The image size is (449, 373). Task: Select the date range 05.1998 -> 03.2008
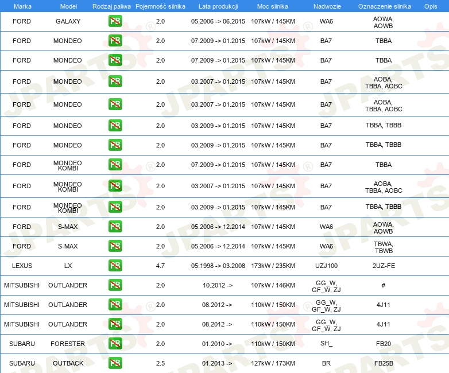[x=218, y=266]
